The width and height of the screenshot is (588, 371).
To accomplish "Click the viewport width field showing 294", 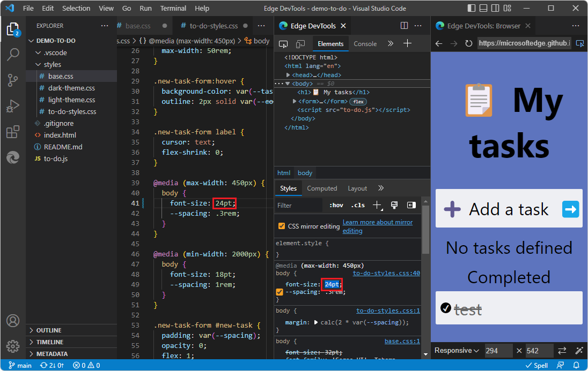I will [x=498, y=351].
